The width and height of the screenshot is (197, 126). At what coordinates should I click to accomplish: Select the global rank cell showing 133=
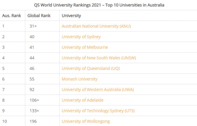(x=34, y=111)
